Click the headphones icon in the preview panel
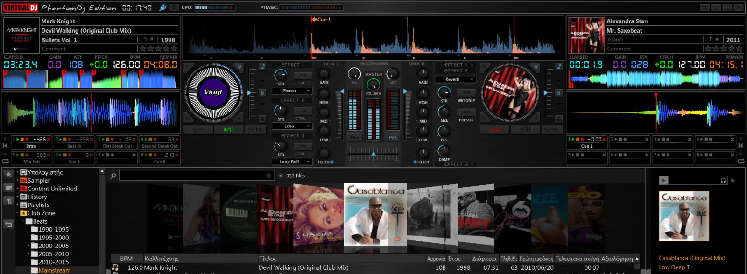 724,180
